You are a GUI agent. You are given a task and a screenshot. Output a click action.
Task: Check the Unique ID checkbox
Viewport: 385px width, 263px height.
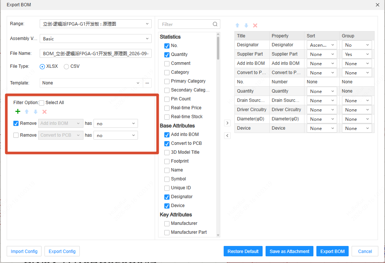tap(167, 188)
